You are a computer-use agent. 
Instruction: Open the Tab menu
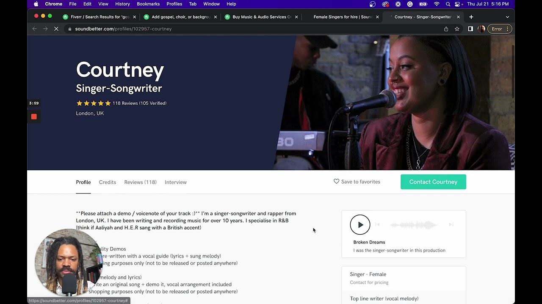pyautogui.click(x=193, y=4)
